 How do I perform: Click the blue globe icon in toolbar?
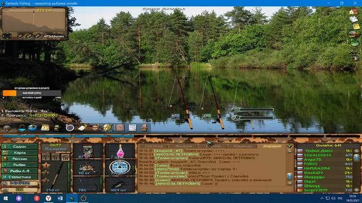pyautogui.click(x=33, y=127)
